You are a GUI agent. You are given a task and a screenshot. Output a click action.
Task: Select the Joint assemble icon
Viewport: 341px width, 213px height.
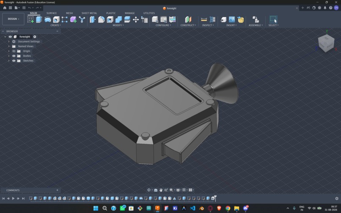pos(256,19)
